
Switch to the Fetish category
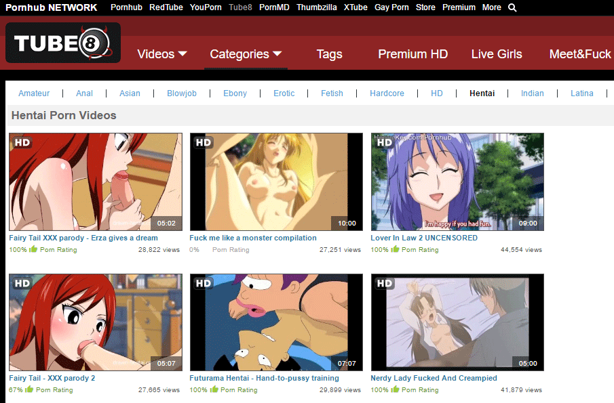tap(332, 93)
